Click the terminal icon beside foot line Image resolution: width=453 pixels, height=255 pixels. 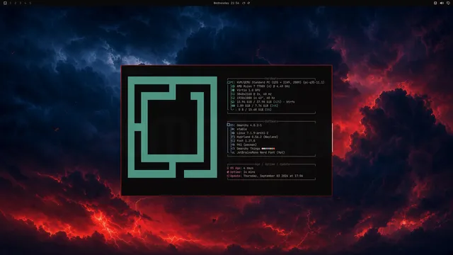(x=233, y=141)
